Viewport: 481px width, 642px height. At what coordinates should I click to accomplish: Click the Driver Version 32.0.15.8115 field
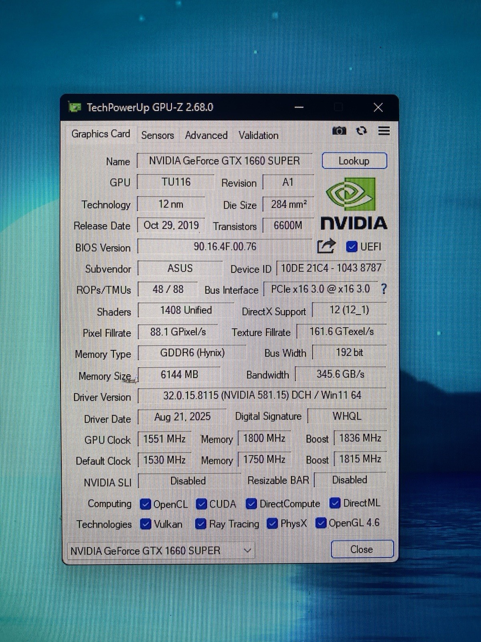262,395
